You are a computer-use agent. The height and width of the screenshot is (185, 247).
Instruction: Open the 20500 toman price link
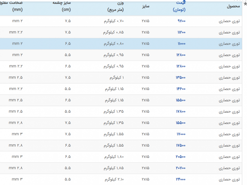click(x=181, y=157)
